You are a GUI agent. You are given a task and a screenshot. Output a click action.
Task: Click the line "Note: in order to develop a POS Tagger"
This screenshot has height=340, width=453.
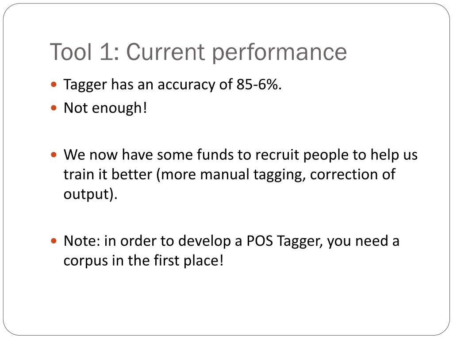231,241
